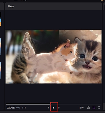Image resolution: width=105 pixels, height=113 pixels.
Task: Step to the previous frame
Action: coord(48,107)
